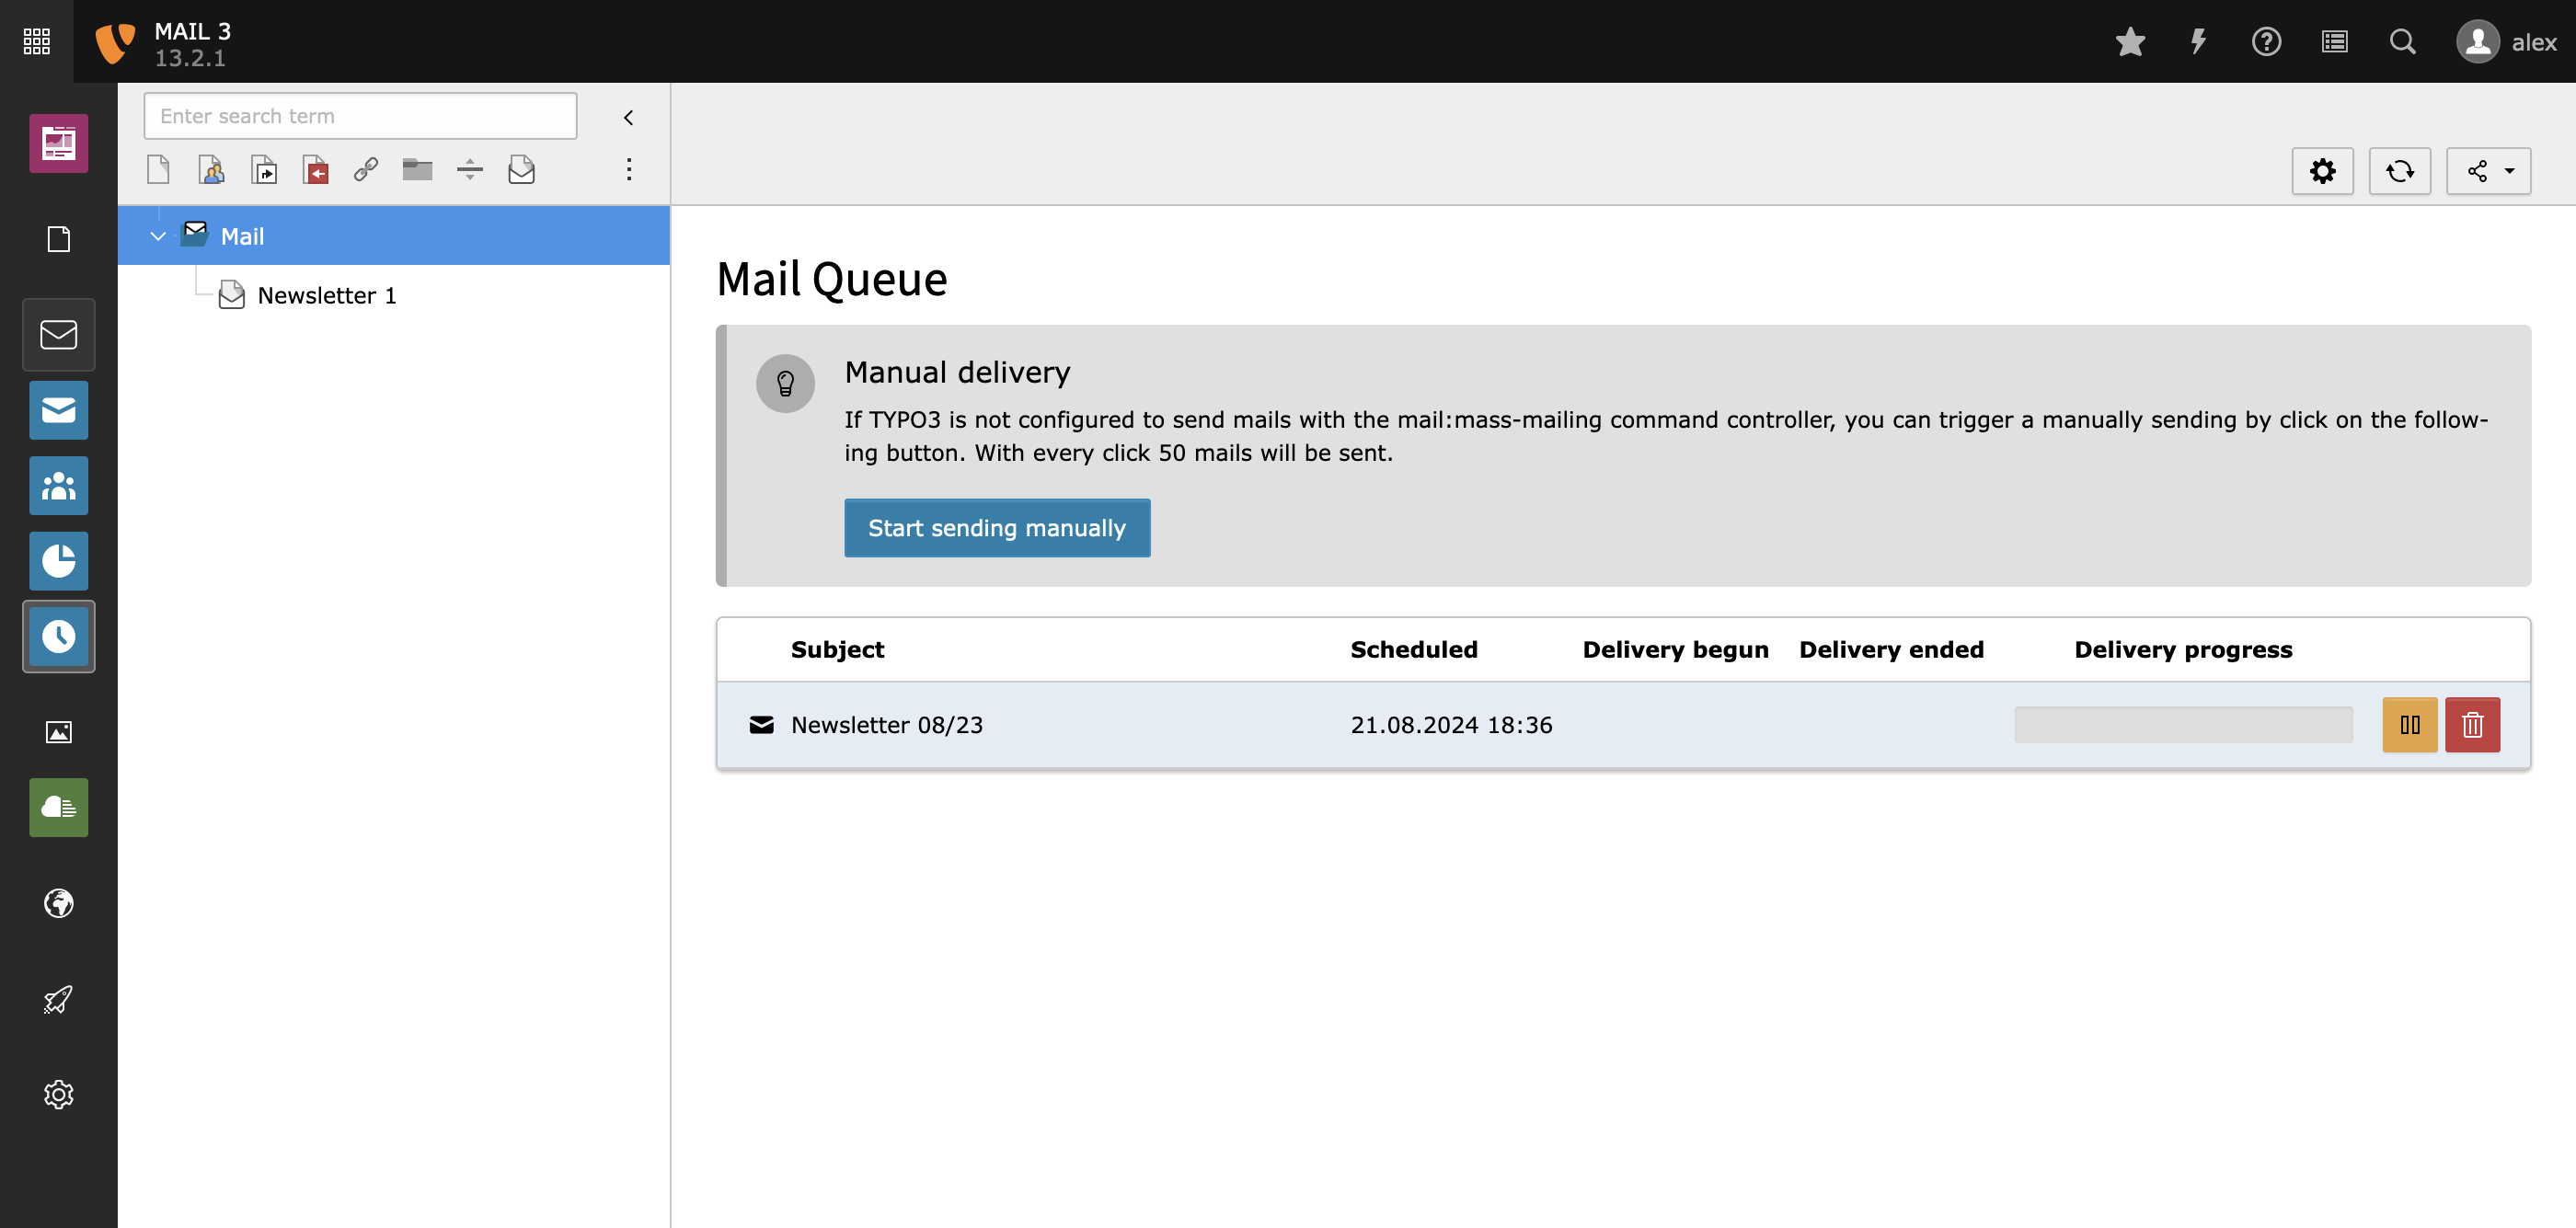Select the menu separator page icon

coord(470,169)
